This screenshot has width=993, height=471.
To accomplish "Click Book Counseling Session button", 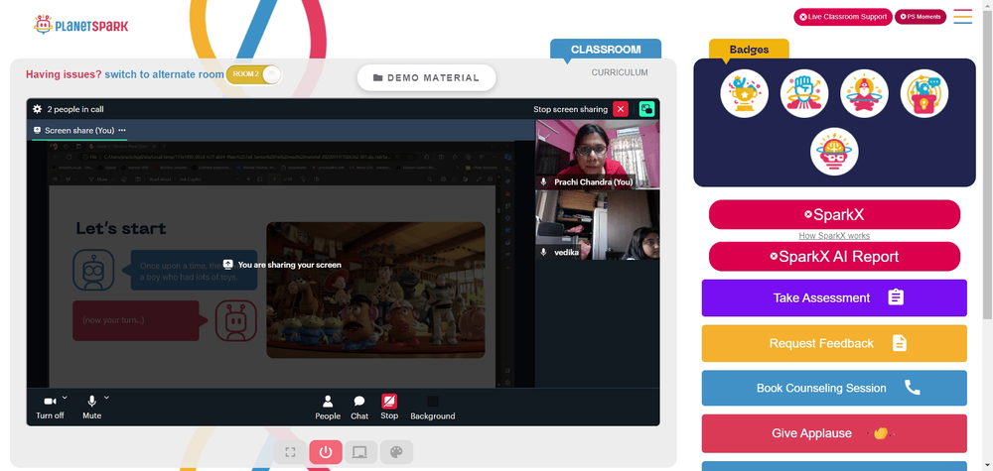I will [x=834, y=388].
